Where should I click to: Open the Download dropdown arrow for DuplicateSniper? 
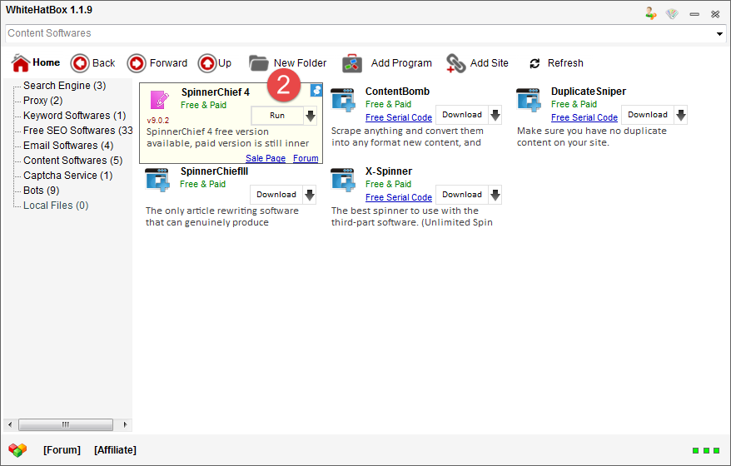click(681, 115)
